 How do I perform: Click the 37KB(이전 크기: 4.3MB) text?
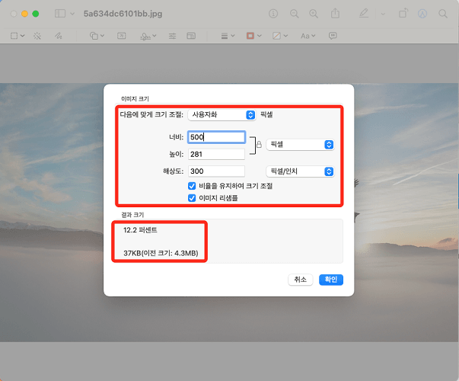tap(161, 253)
